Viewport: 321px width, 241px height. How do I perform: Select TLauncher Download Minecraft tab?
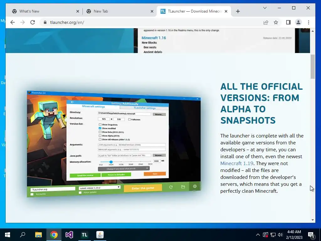(x=193, y=11)
